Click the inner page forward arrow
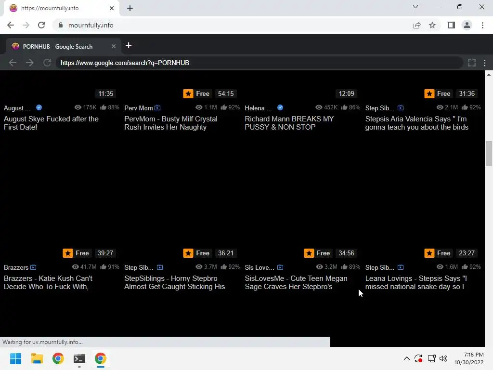The height and width of the screenshot is (370, 493). [30, 63]
